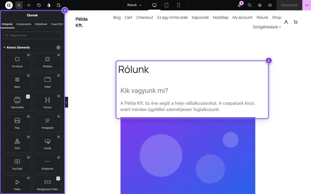Switch to tablet preview mode

166,5
